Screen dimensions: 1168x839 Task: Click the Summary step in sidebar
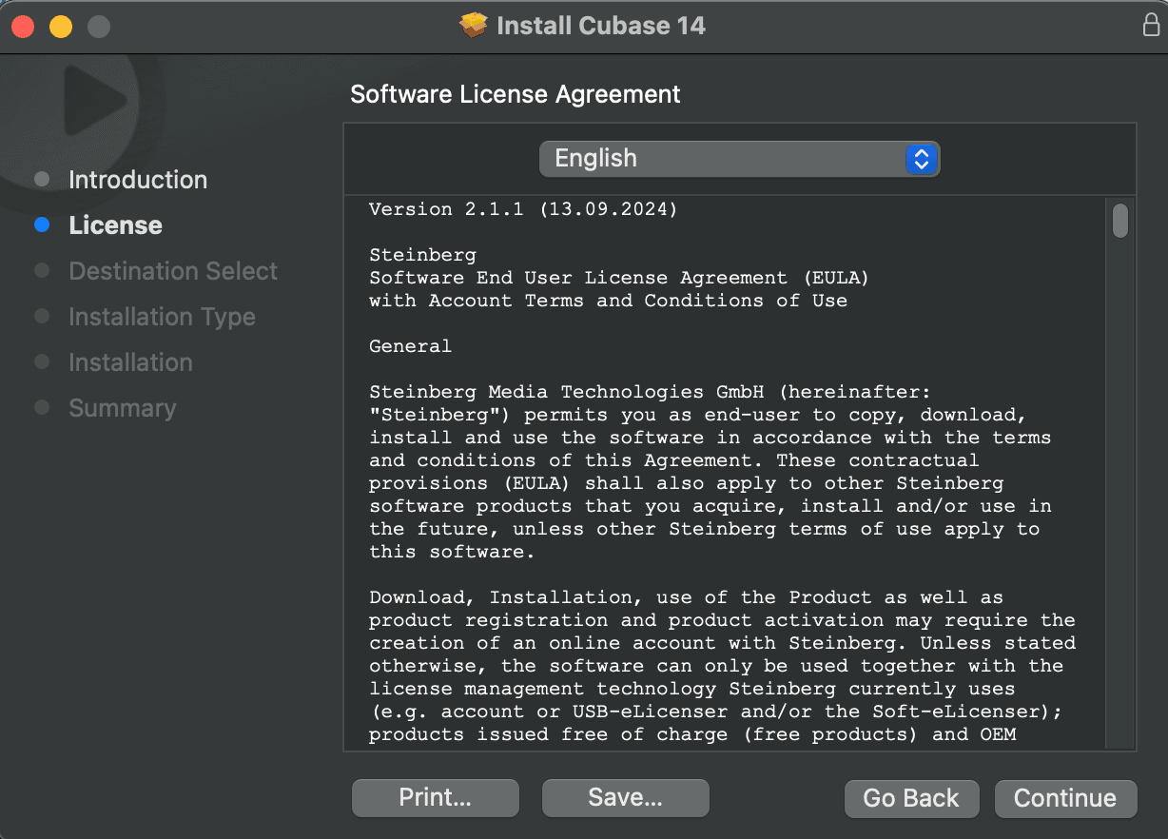point(123,408)
